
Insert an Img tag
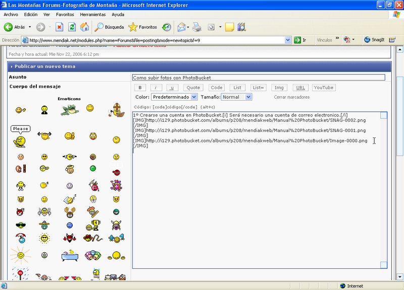click(279, 88)
